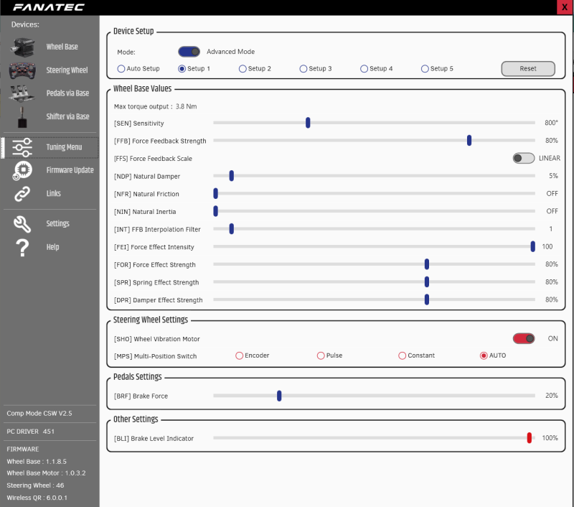Select the Setup 1 radio button

[182, 68]
